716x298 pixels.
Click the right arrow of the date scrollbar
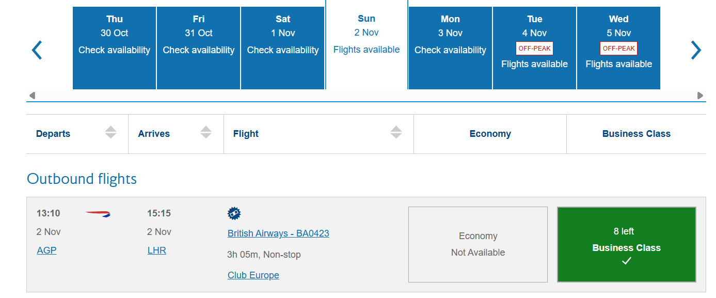coord(701,95)
